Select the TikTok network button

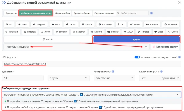coord(71,24)
